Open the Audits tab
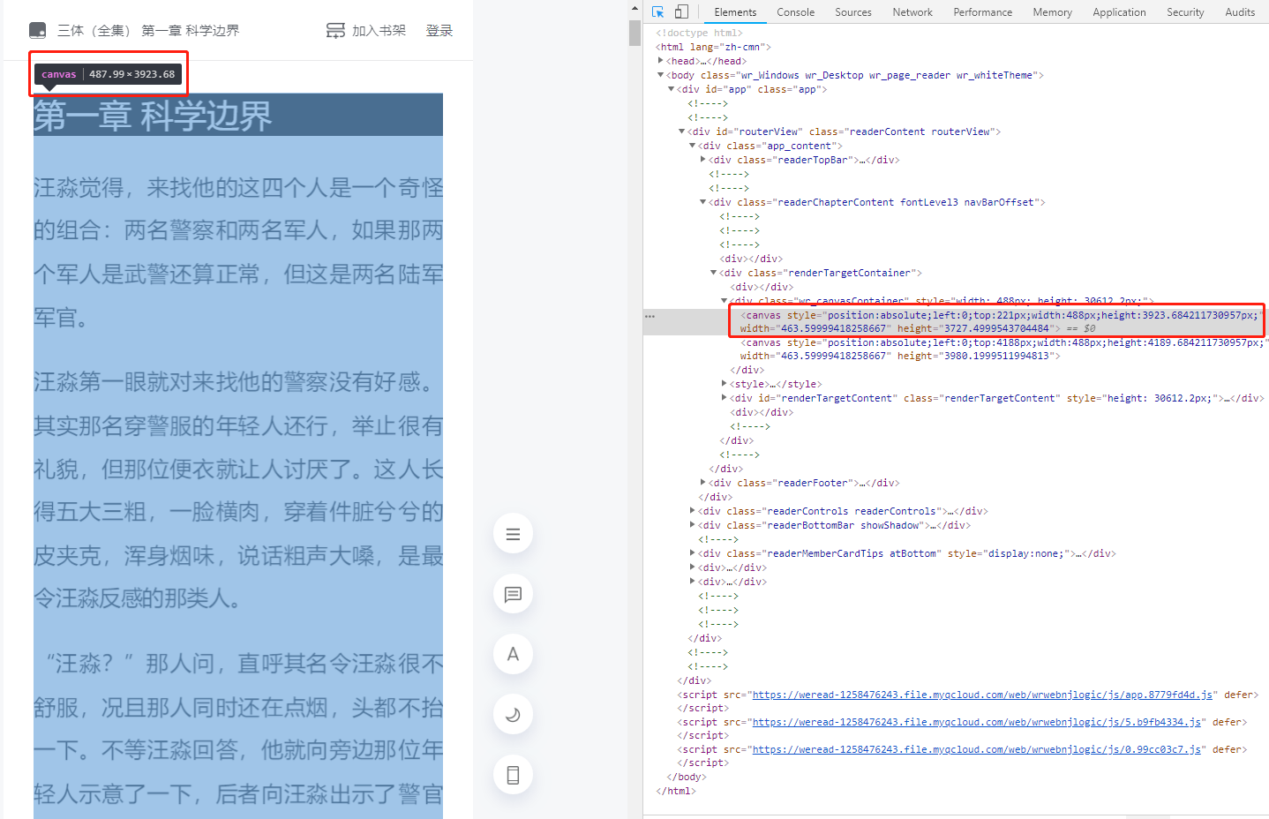Viewport: 1269px width, 819px height. [1240, 12]
